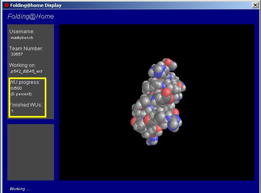Click the Team Number: label
The height and width of the screenshot is (193, 261).
pyautogui.click(x=26, y=49)
